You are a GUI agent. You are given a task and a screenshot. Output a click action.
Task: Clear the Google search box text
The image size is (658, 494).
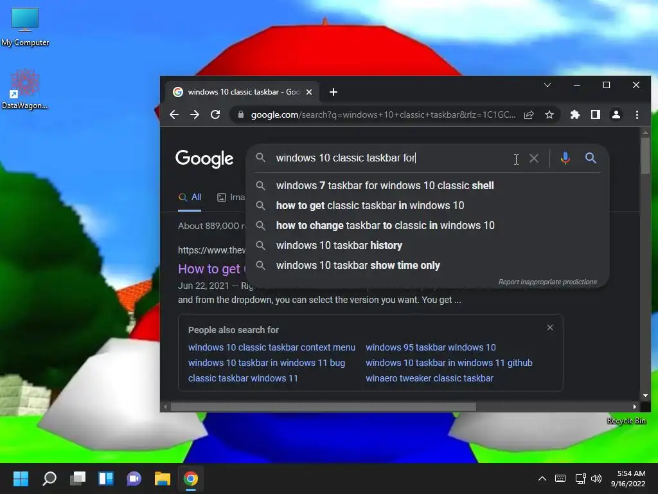click(x=534, y=158)
